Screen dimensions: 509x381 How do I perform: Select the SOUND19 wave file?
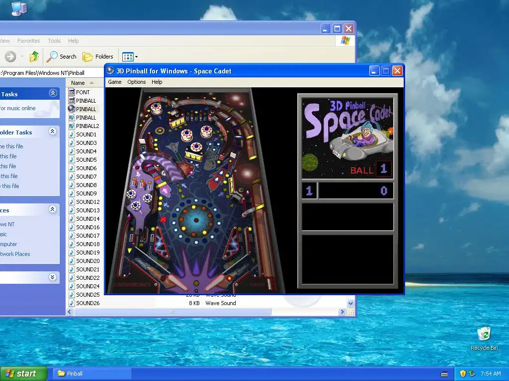[x=84, y=252]
